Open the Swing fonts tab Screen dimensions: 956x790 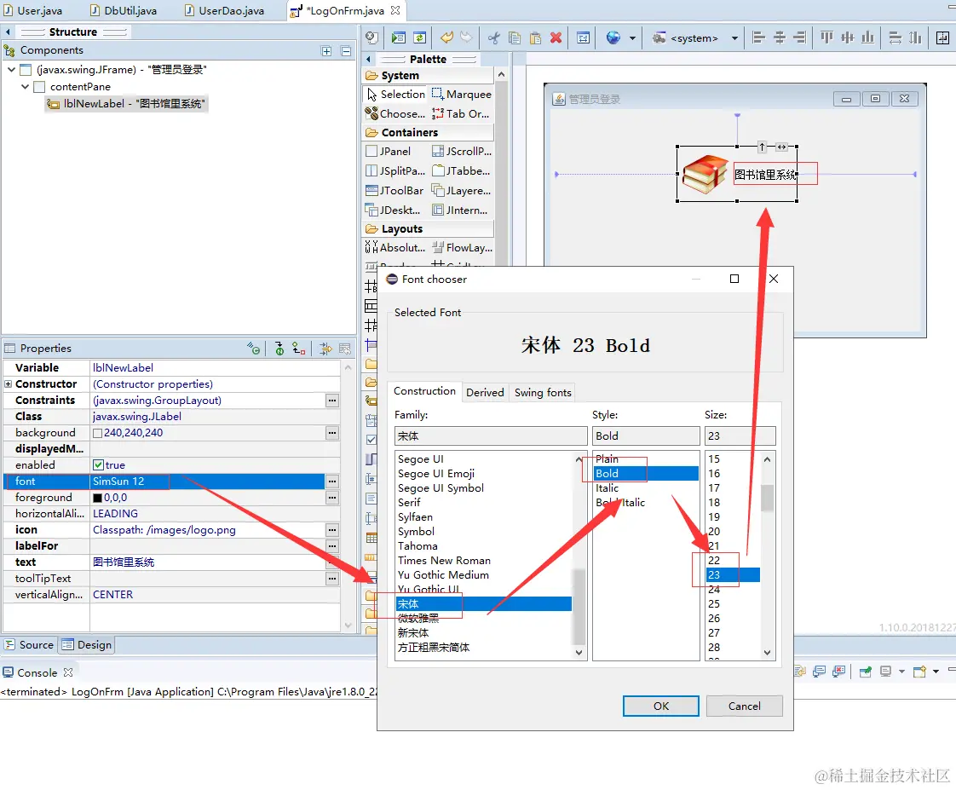pyautogui.click(x=543, y=392)
